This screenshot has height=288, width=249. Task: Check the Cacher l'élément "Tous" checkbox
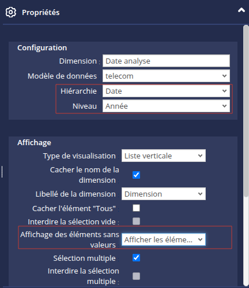[x=136, y=208]
